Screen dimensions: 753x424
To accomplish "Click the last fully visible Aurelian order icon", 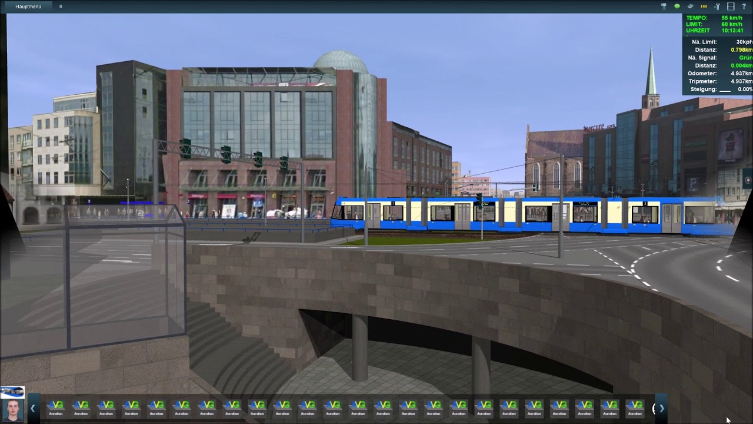I will tap(635, 408).
